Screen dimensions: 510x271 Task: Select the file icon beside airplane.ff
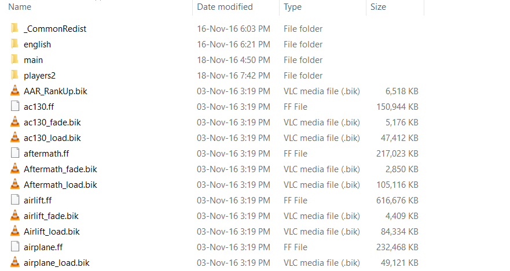point(15,247)
